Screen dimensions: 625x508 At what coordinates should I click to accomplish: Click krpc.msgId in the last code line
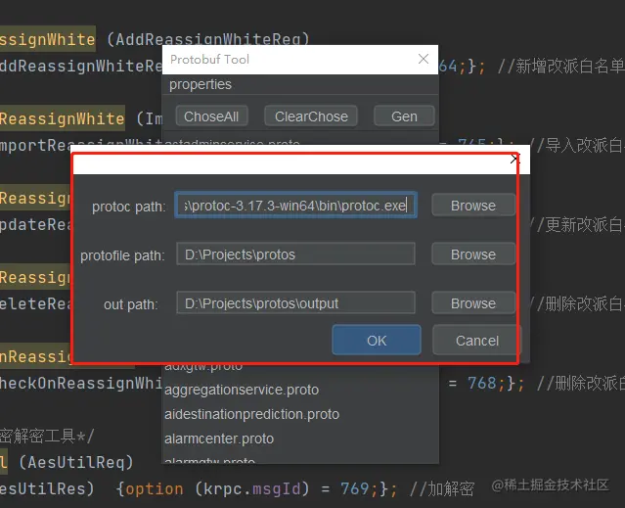click(x=251, y=488)
